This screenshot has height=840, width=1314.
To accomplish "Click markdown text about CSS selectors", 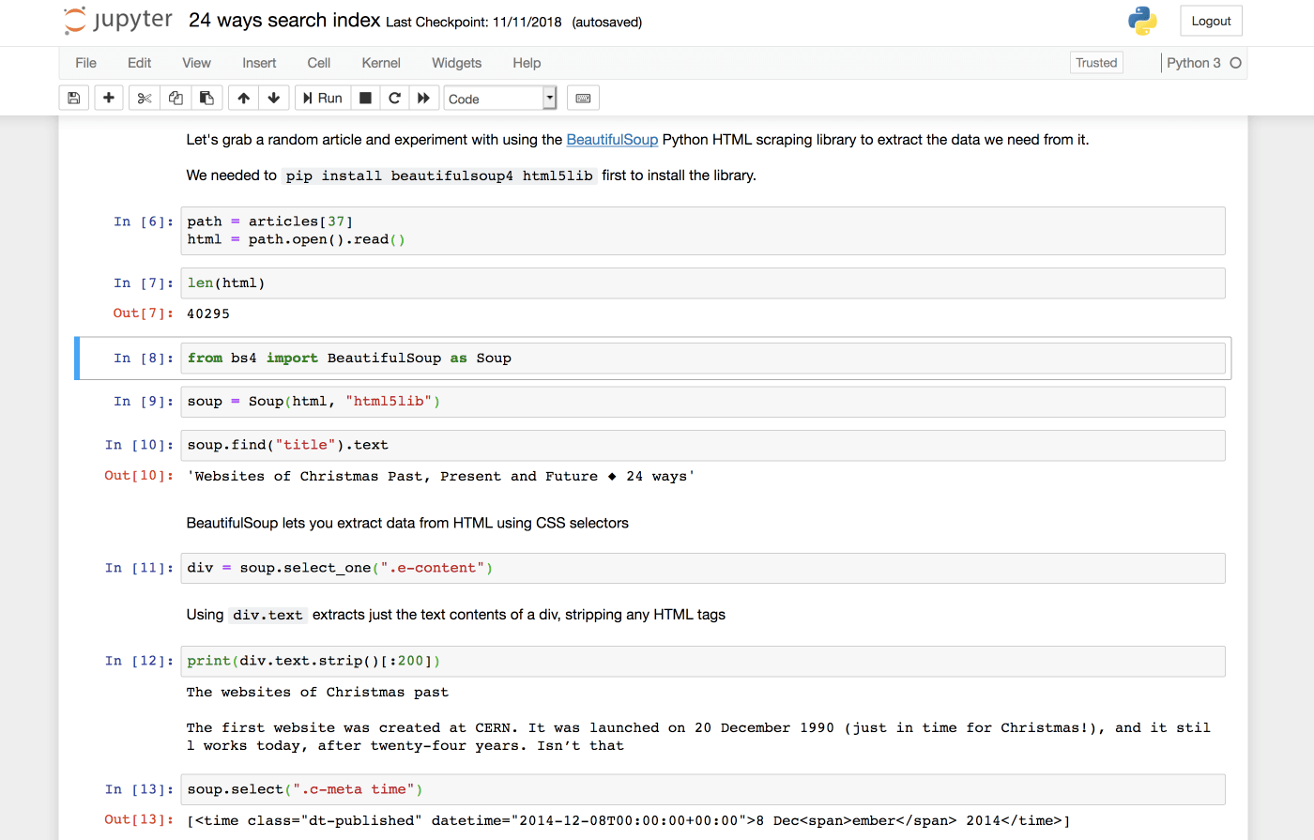I will (407, 523).
